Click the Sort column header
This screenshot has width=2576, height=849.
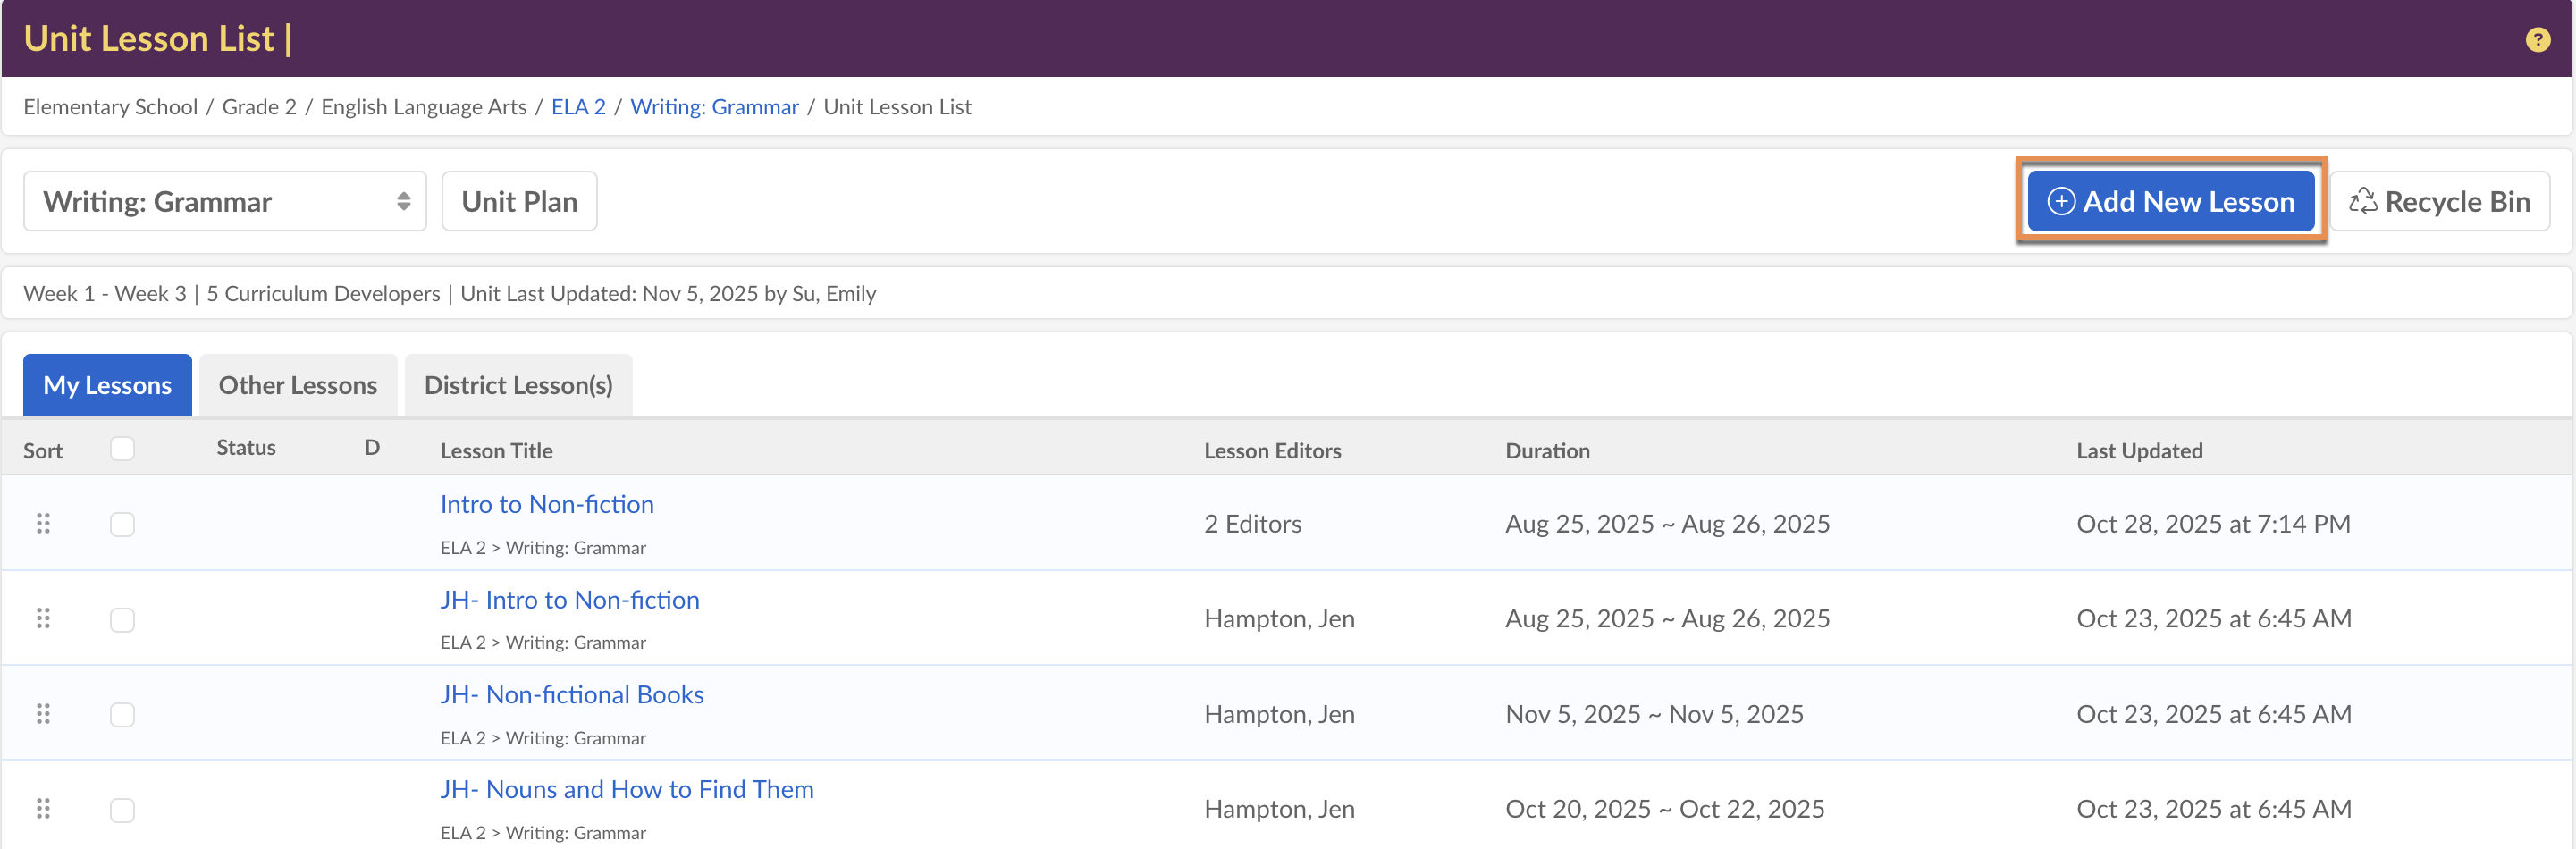(x=43, y=451)
